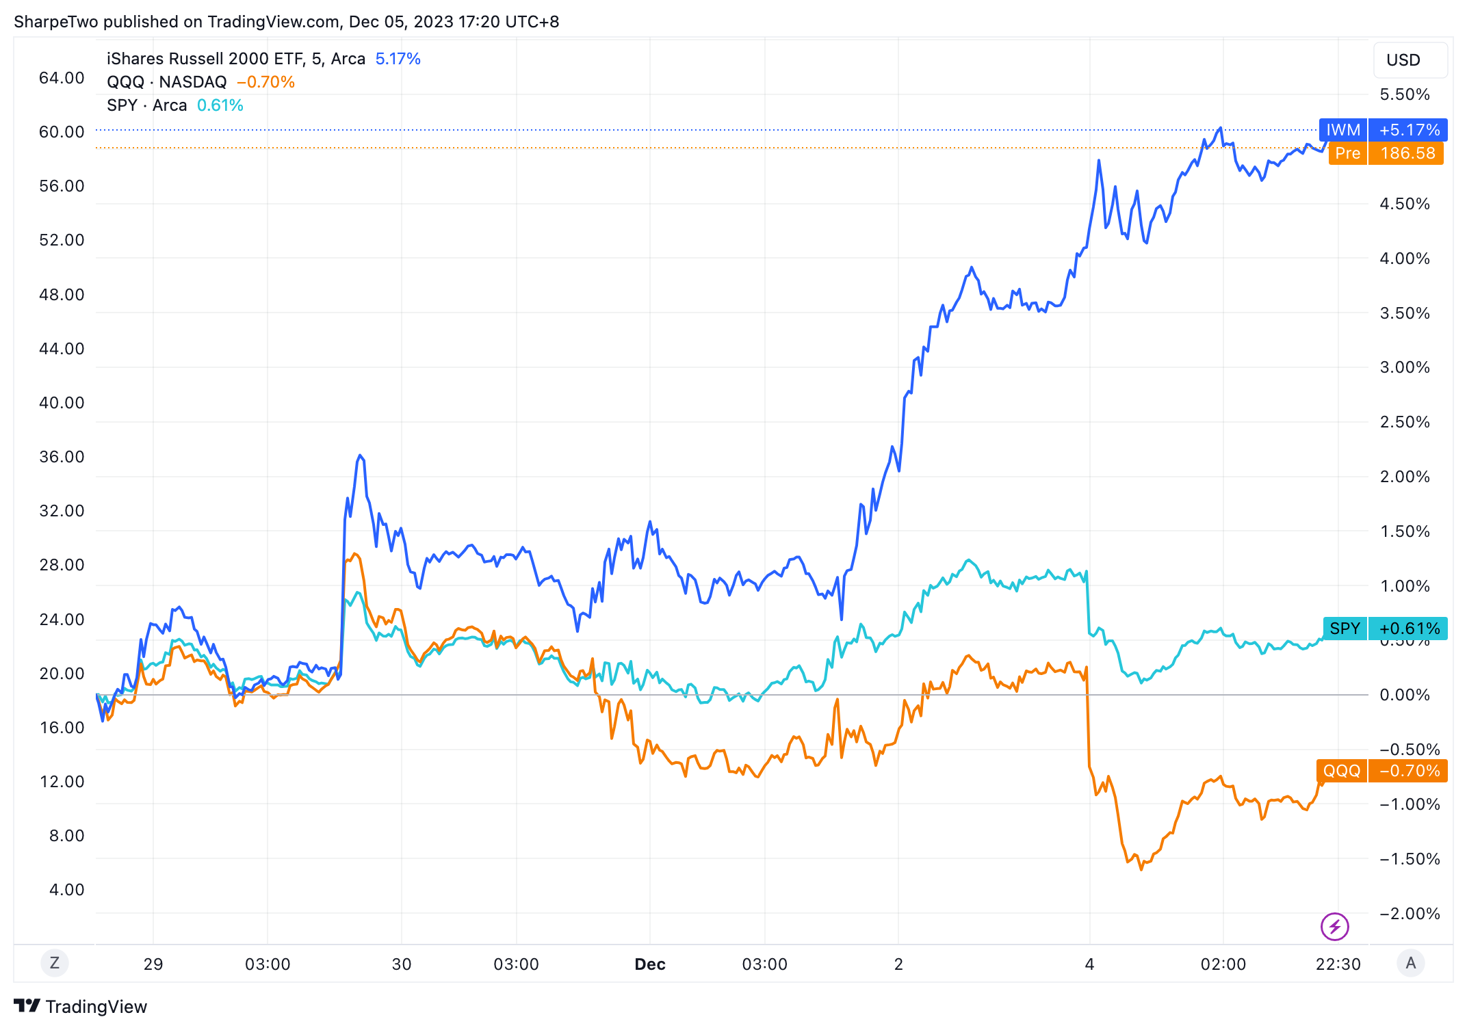Select the QQQ NASDAQ legend entry
The image size is (1467, 1030).
click(167, 82)
